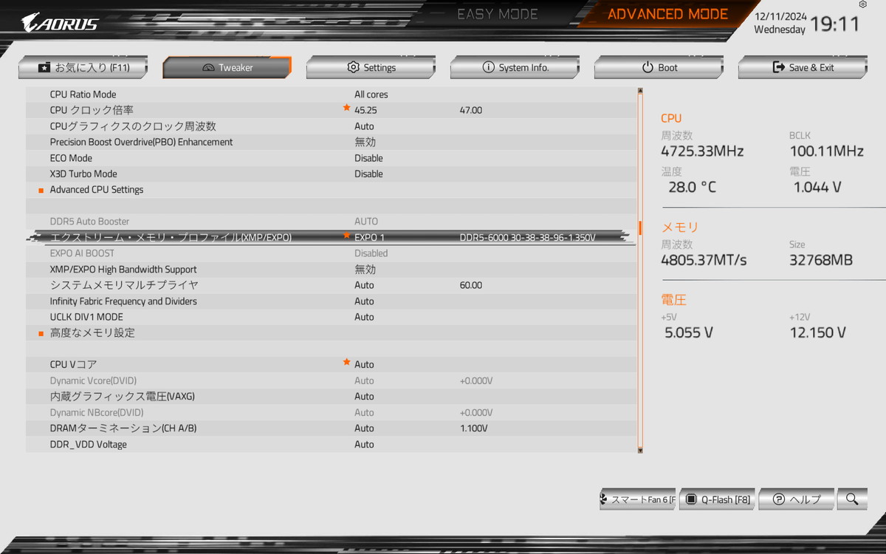886x554 pixels.
Task: Select the CPU Vコア row
Action: point(332,365)
